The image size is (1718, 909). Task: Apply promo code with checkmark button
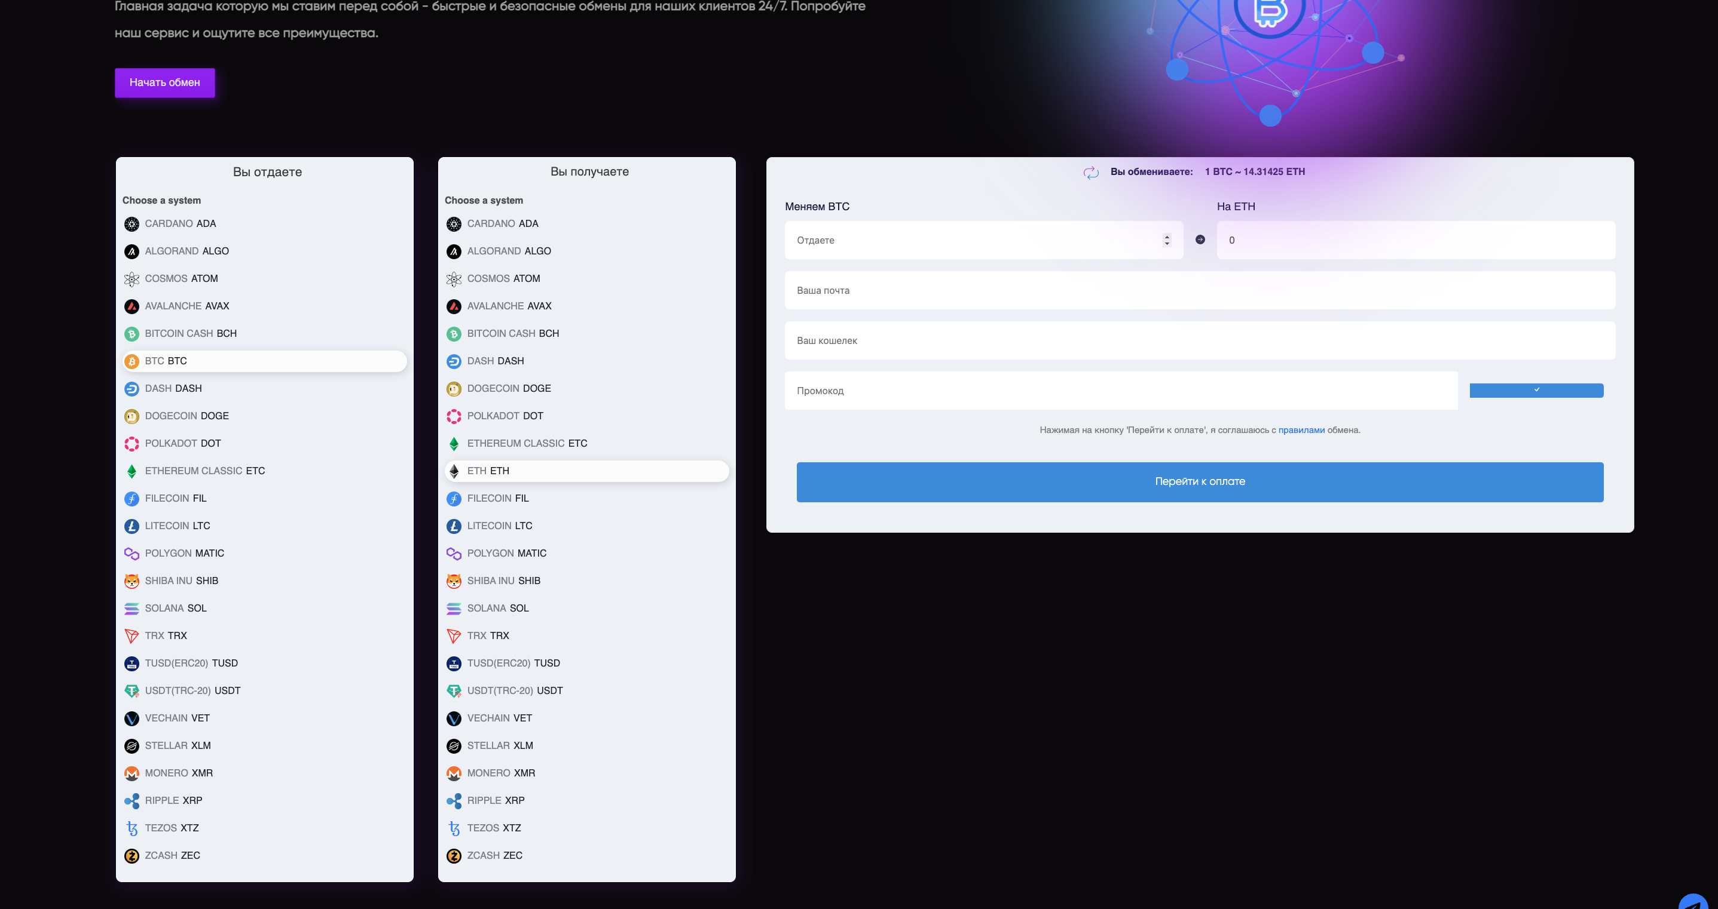click(x=1536, y=391)
